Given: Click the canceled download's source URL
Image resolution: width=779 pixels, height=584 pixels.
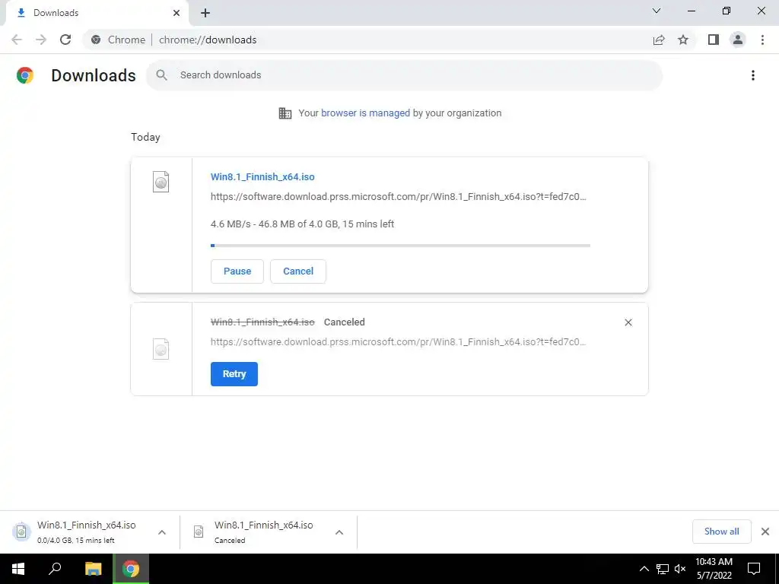Looking at the screenshot, I should coord(399,341).
